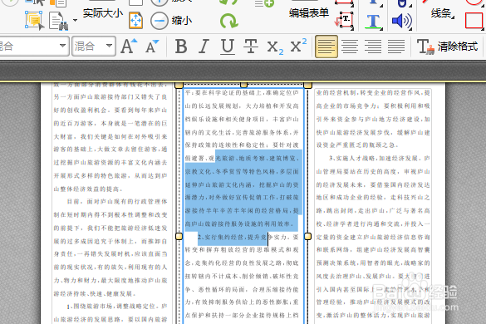
Task: Click the text box top-middle handle
Action: [x=243, y=85]
